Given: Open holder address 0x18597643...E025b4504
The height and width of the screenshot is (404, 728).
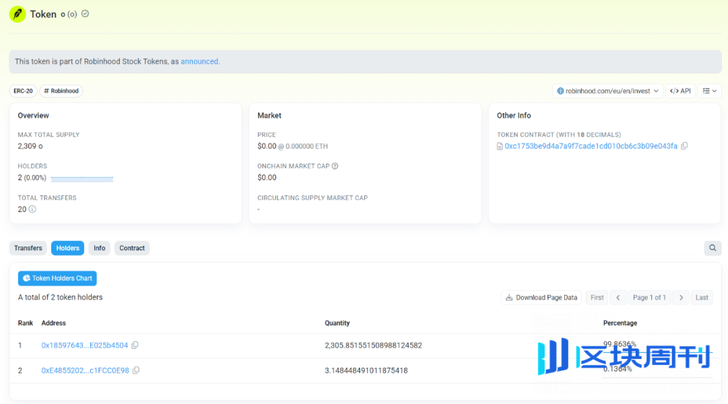Looking at the screenshot, I should [84, 345].
